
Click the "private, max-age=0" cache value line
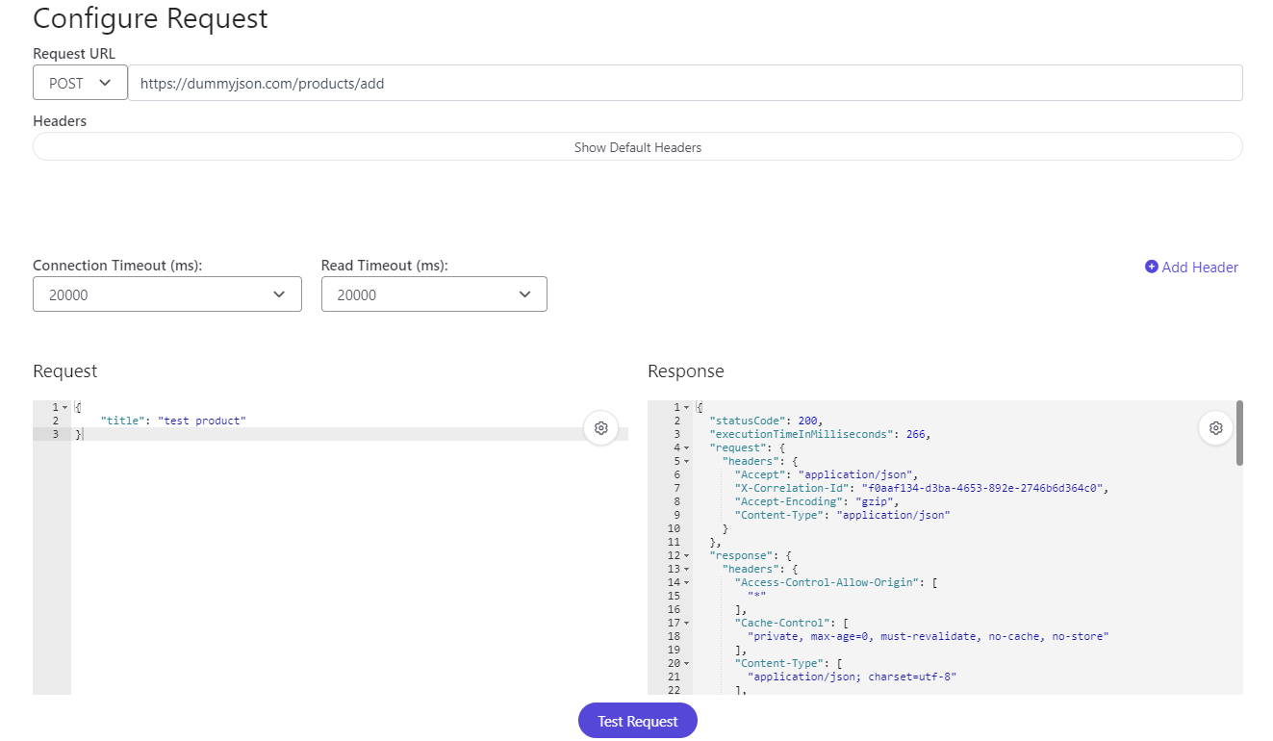929,637
